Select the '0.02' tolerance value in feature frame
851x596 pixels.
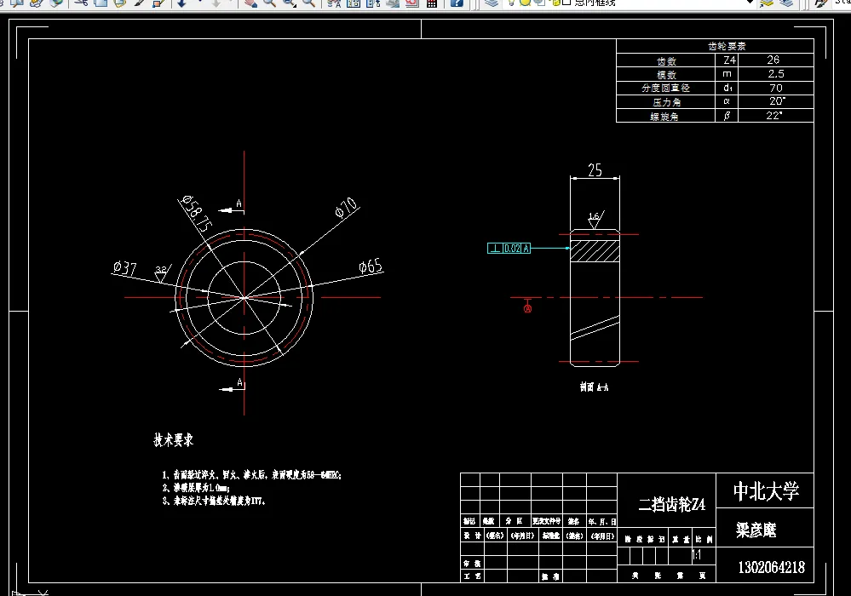[512, 249]
